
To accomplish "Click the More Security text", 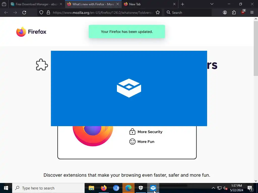I will [150, 132].
